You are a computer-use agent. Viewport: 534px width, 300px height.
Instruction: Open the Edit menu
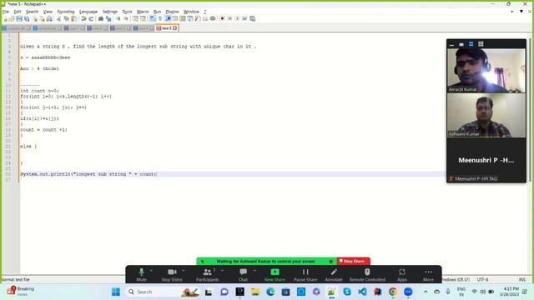(x=18, y=12)
